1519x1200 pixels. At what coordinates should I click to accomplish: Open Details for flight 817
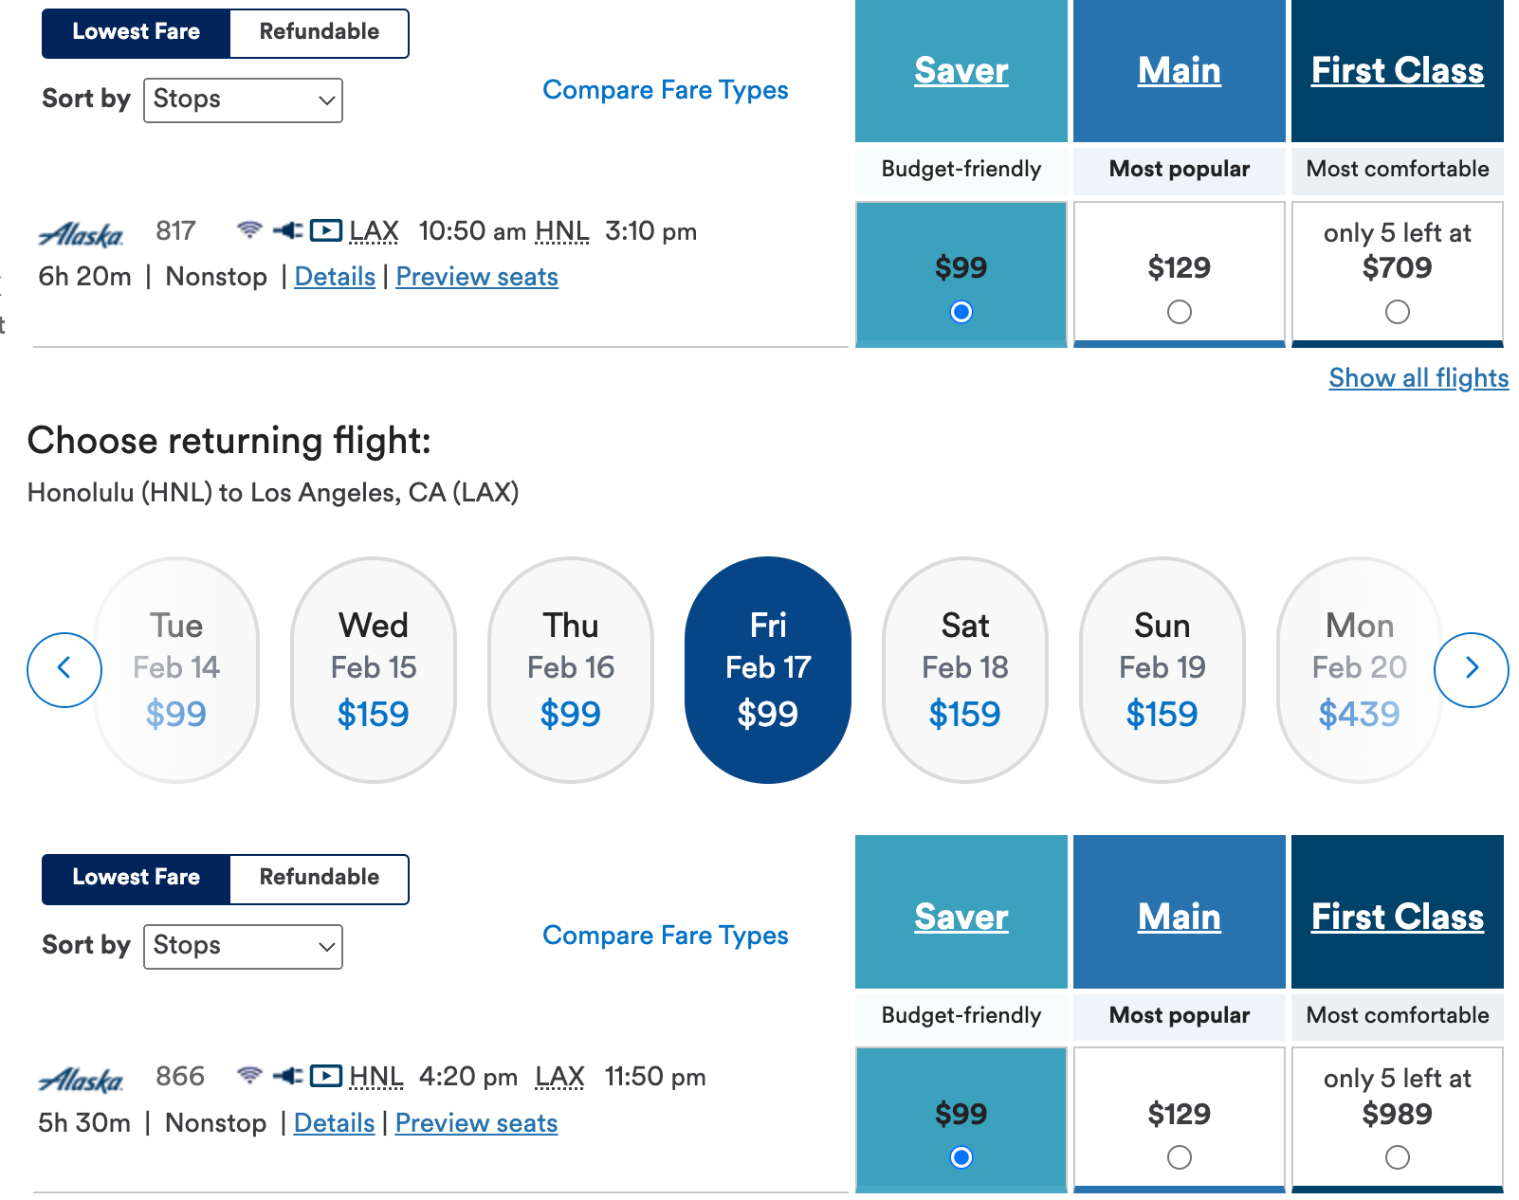tap(335, 277)
